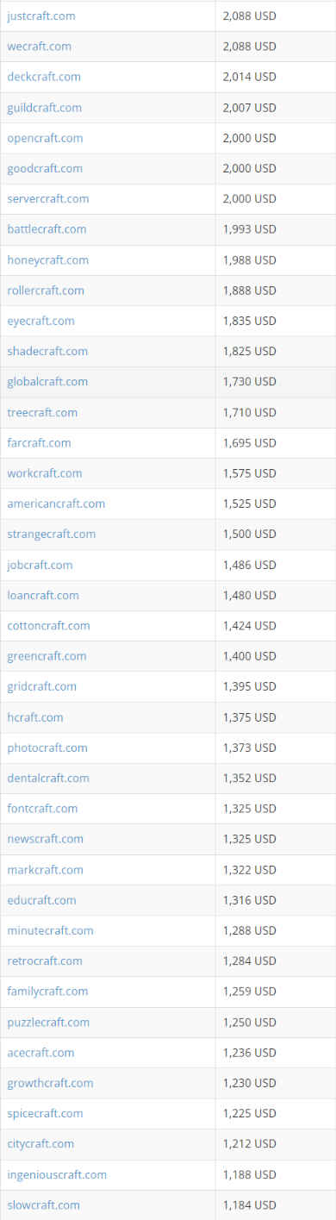Open photocraft.com domain link

tap(47, 748)
